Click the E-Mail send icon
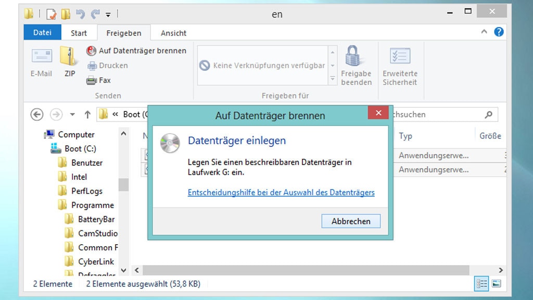 [42, 57]
